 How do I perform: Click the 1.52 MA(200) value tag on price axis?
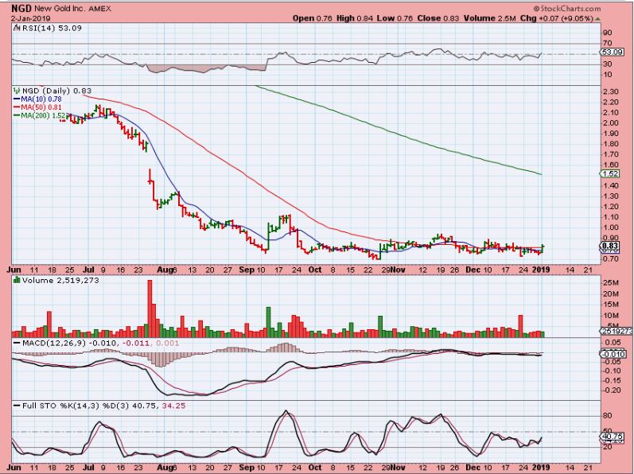610,173
